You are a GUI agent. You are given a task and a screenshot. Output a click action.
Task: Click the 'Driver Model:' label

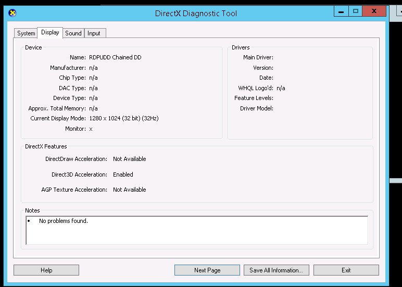click(257, 108)
